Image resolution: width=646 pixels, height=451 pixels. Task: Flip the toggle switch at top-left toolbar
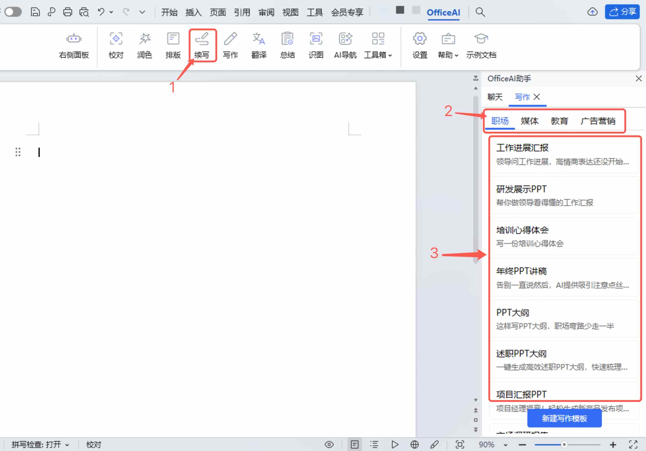coord(12,12)
